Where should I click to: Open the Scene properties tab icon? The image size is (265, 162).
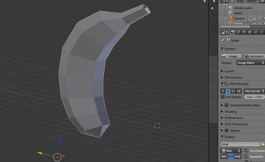[x=238, y=32]
